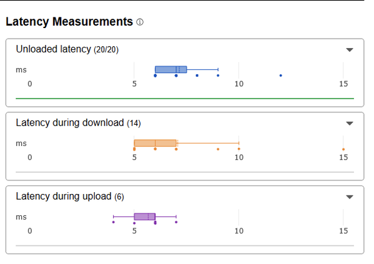
Task: Click the blue unloaded latency box plot
Action: (171, 69)
